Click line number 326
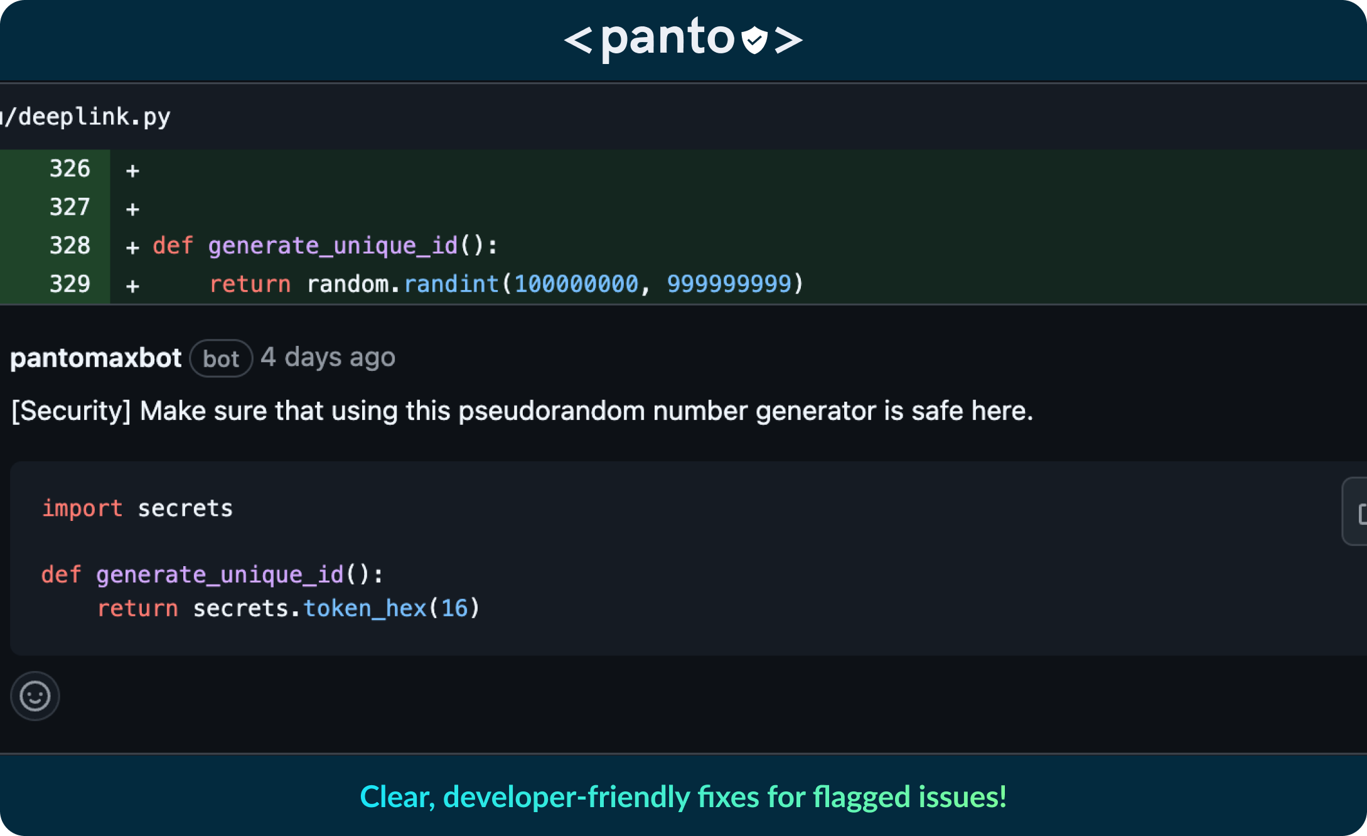Screen dimensions: 1367x836 [x=70, y=169]
